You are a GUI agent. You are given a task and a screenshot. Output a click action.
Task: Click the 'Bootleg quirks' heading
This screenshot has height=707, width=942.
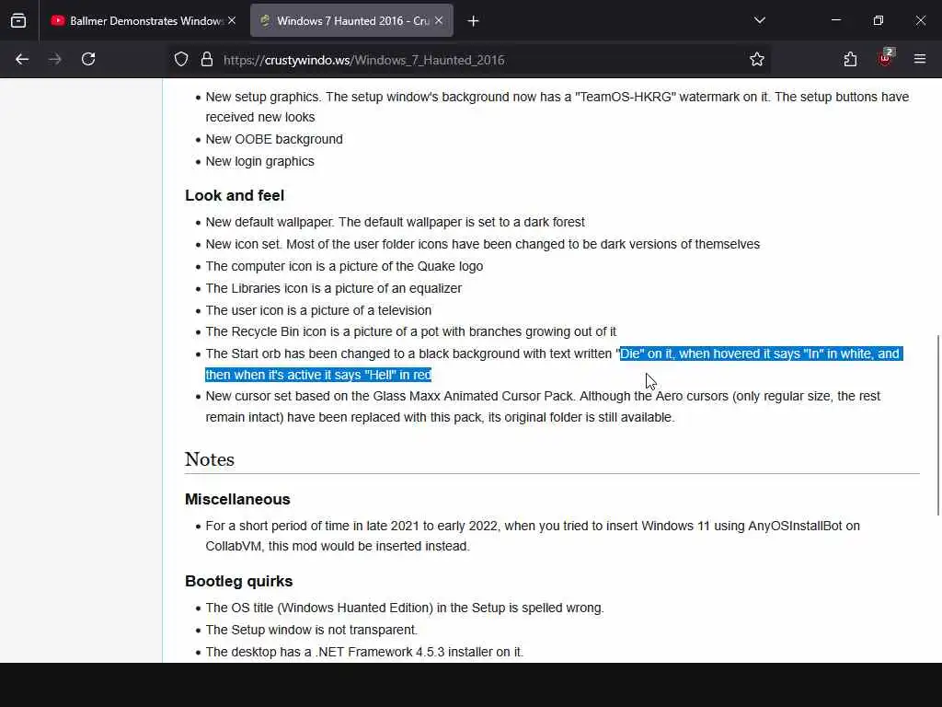pyautogui.click(x=238, y=581)
